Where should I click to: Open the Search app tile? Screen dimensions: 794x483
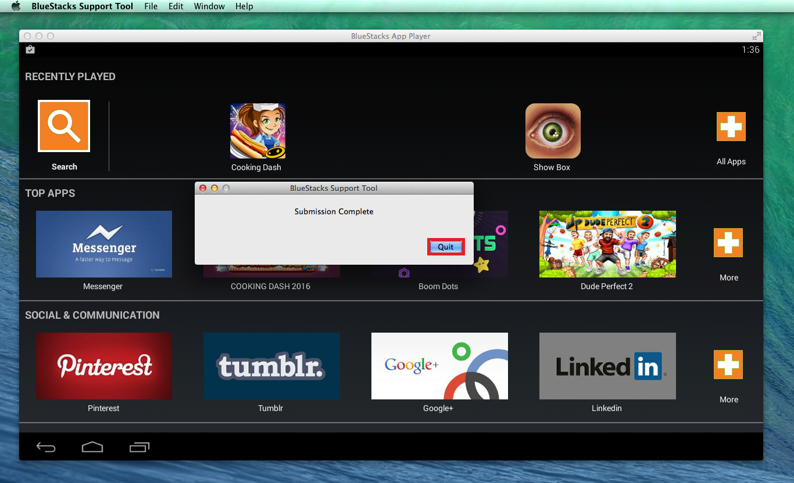(x=64, y=126)
